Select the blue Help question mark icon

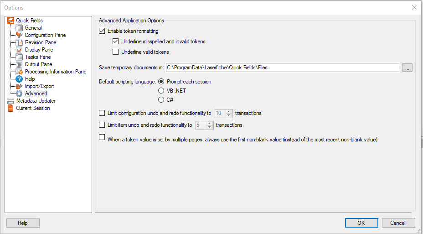tap(19, 79)
